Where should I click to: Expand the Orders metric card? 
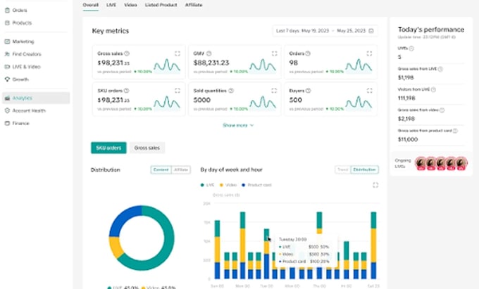[x=369, y=53]
